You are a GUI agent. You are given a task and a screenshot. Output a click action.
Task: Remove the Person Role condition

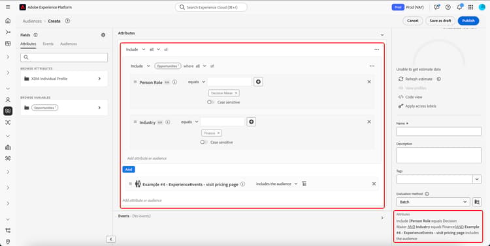369,81
